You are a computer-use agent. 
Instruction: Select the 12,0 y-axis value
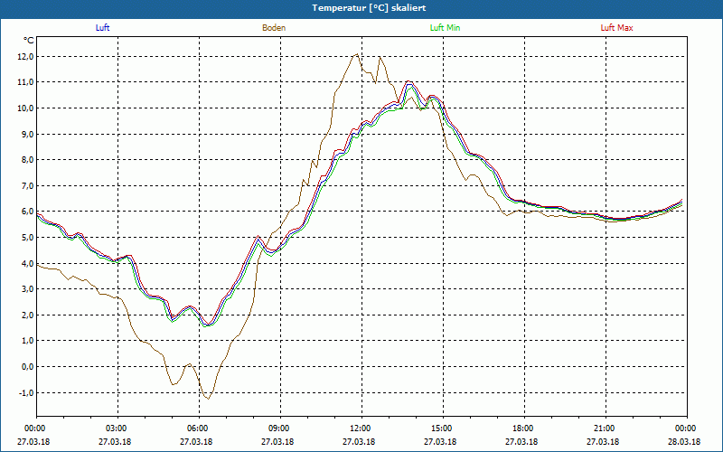(x=25, y=57)
